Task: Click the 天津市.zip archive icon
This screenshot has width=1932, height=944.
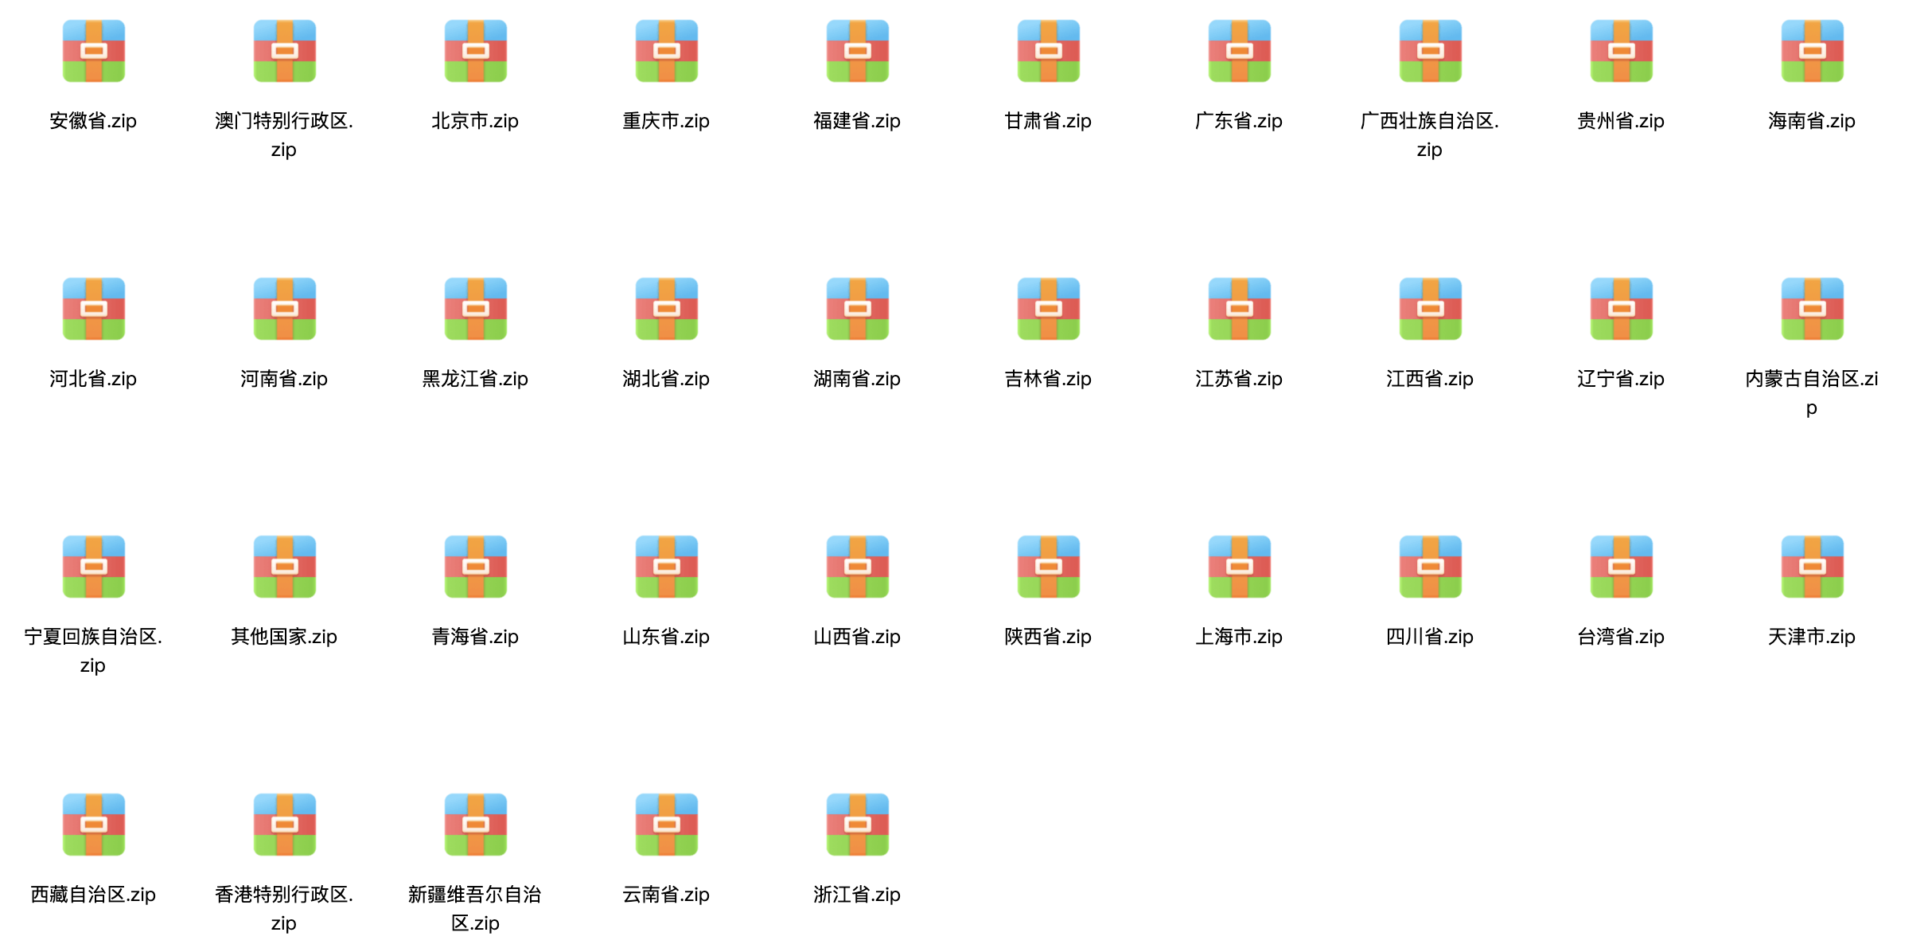Action: tap(1812, 567)
